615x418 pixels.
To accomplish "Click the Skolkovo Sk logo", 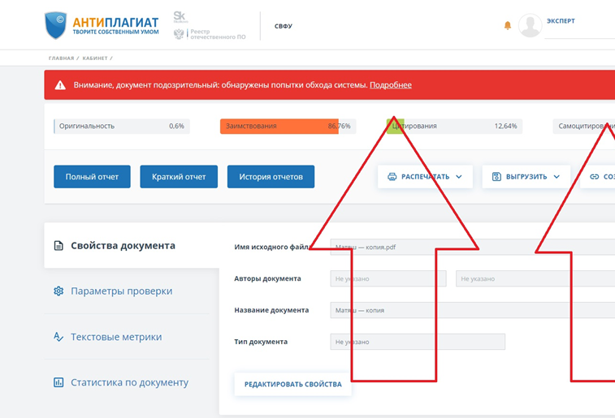I will tap(180, 17).
